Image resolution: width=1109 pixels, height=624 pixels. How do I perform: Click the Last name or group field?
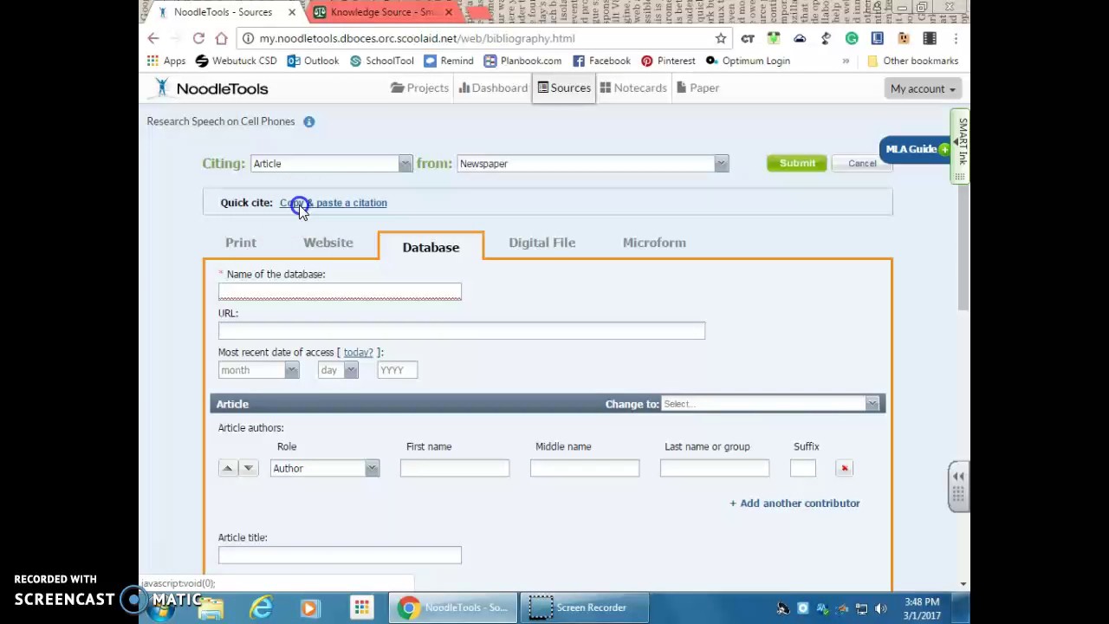pos(715,468)
